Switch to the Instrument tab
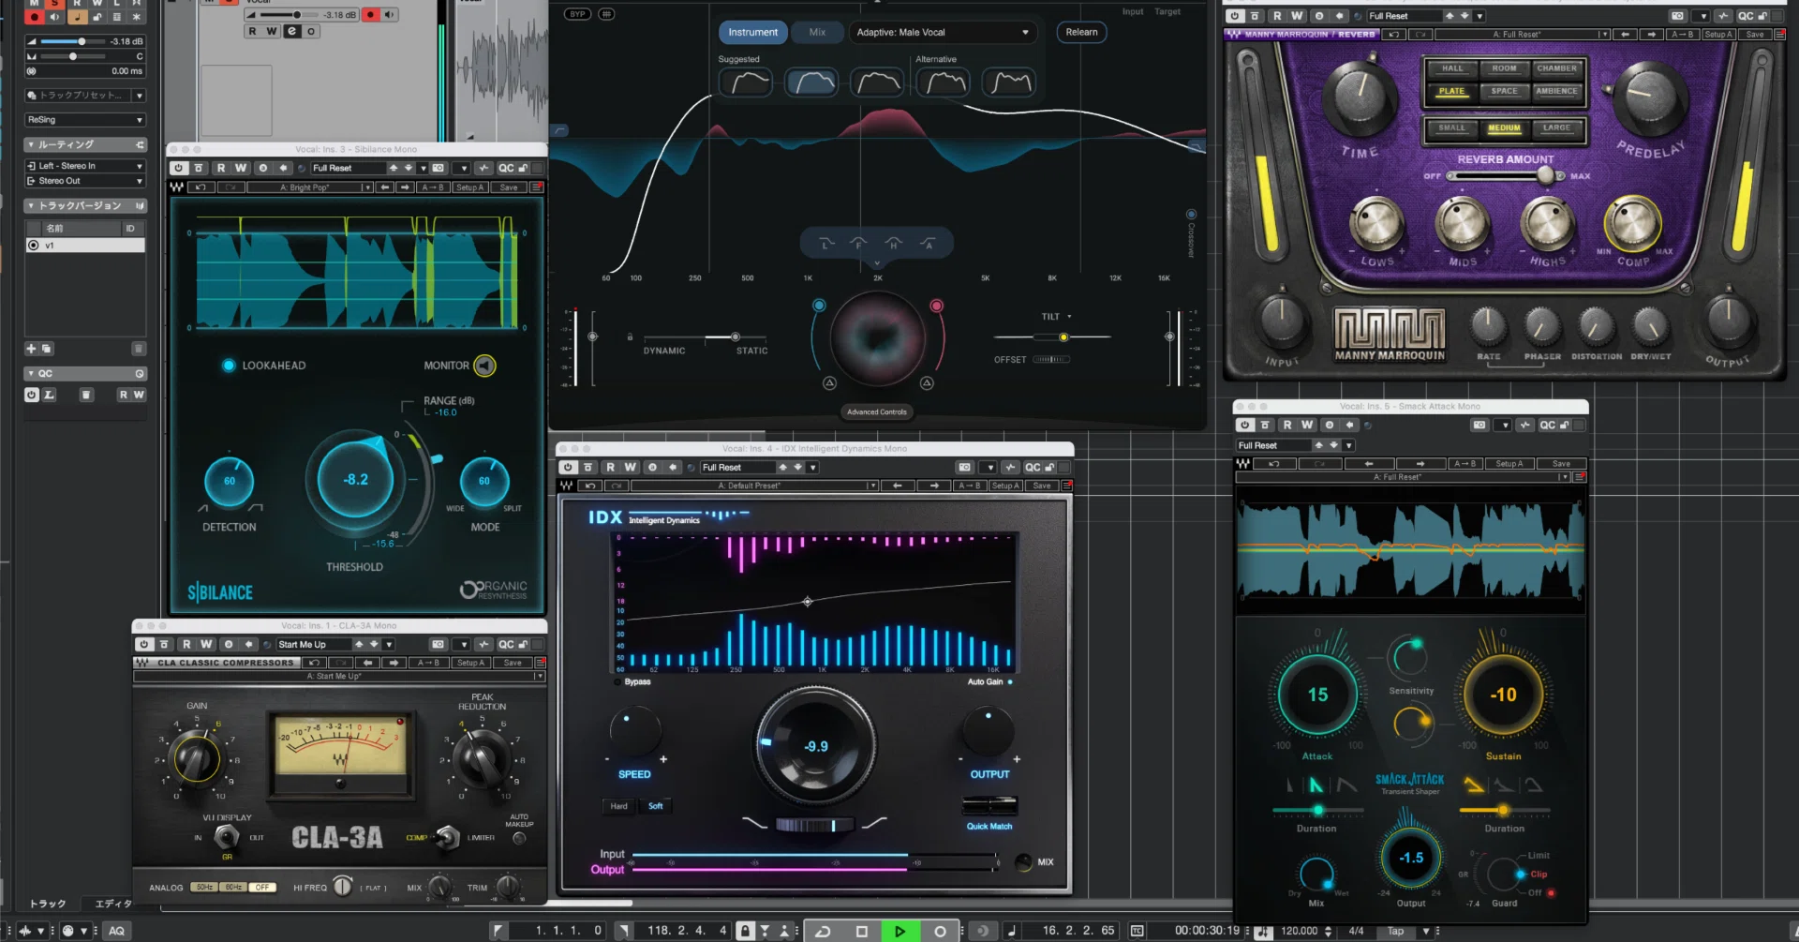 click(752, 32)
